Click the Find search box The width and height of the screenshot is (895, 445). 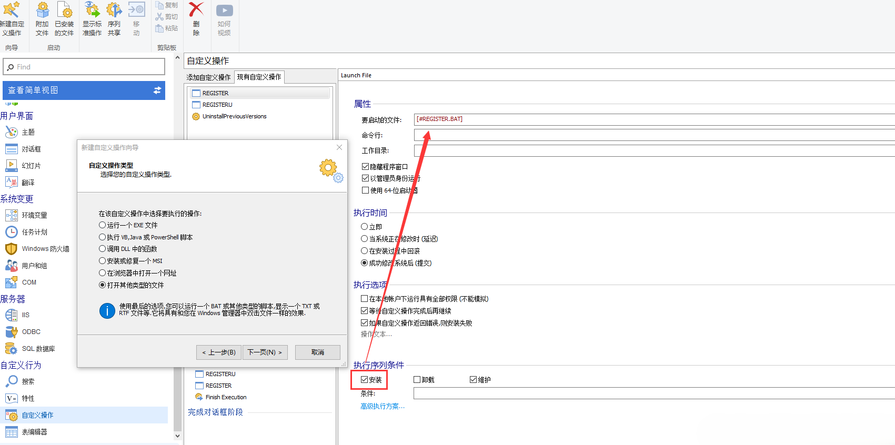(84, 67)
